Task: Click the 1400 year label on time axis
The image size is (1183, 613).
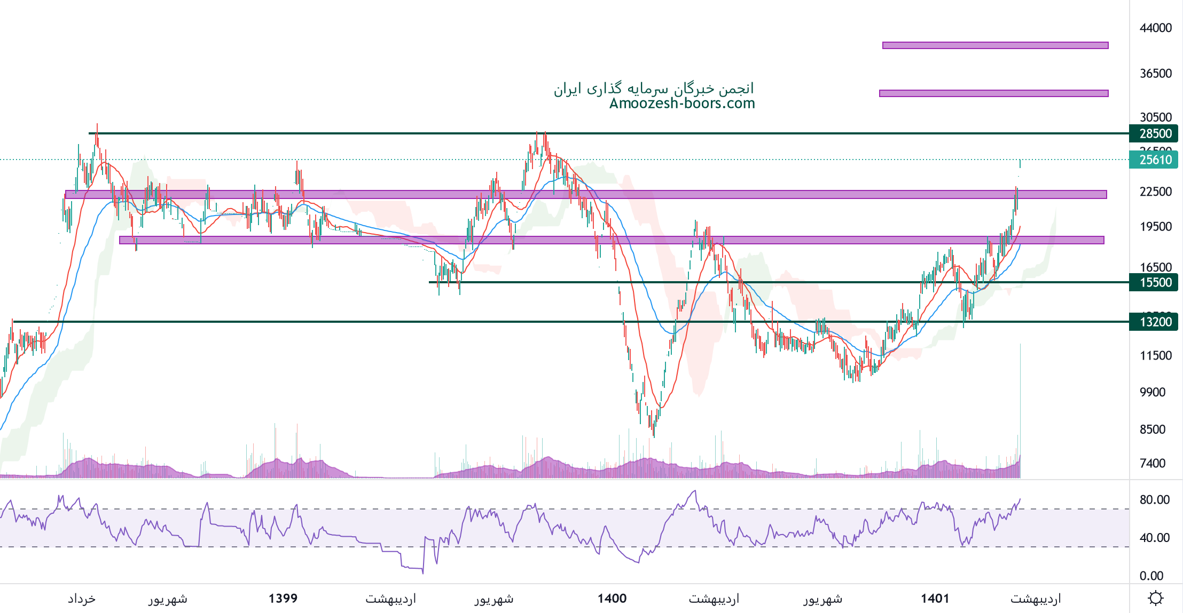Action: click(612, 599)
